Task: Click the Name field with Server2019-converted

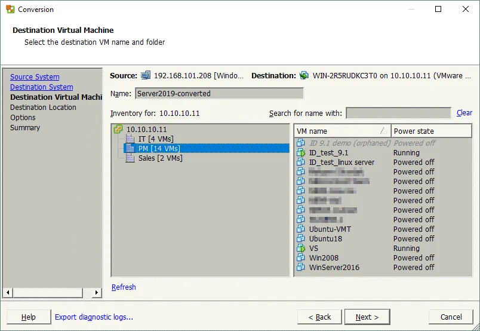Action: 219,94
